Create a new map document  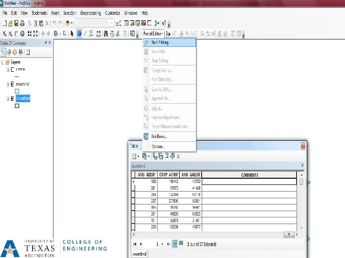click(5, 23)
